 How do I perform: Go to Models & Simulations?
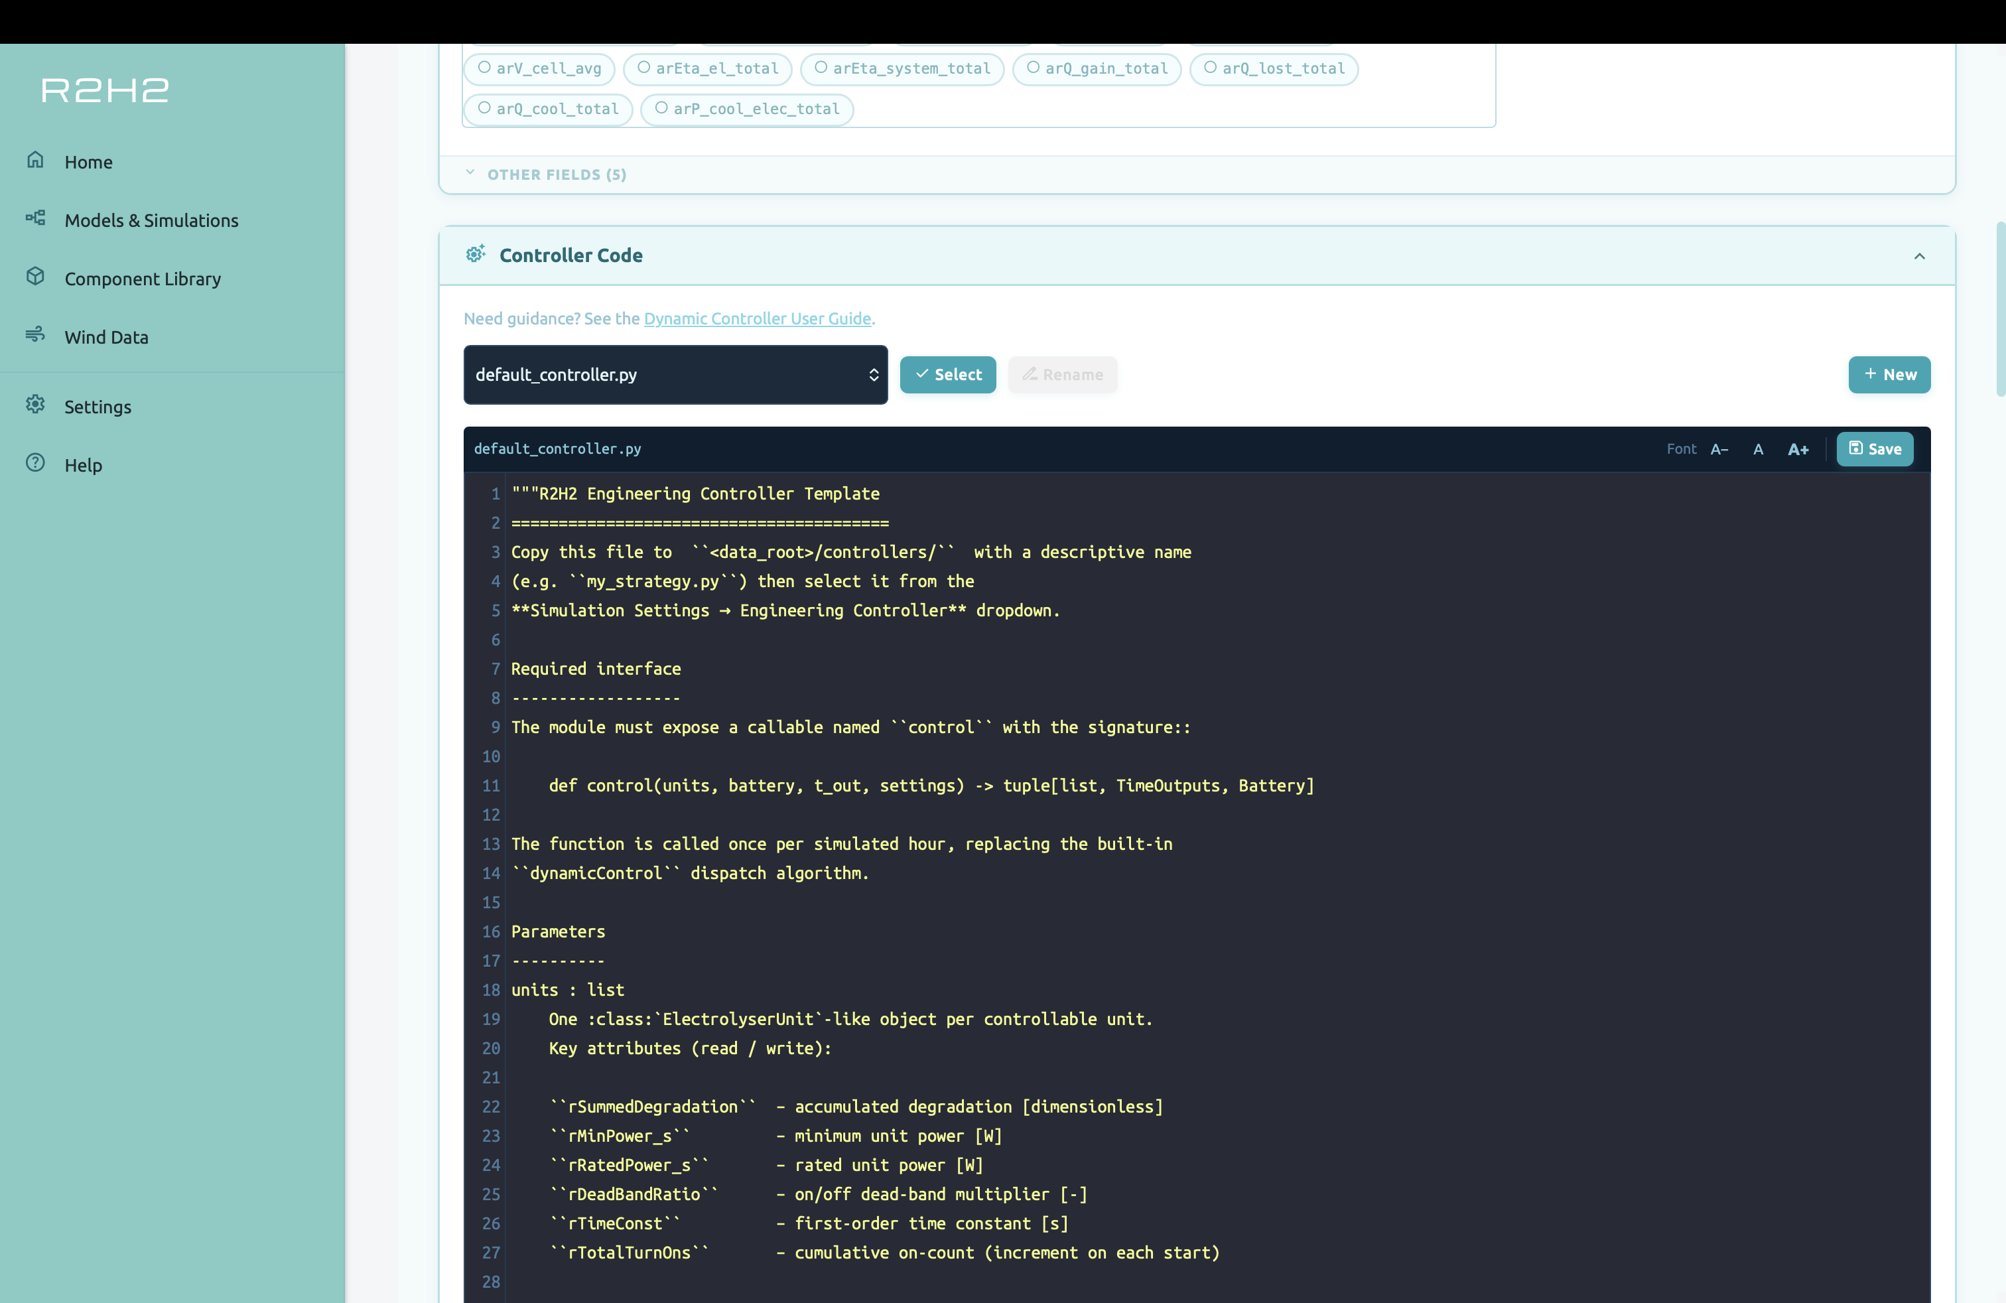[x=152, y=220]
